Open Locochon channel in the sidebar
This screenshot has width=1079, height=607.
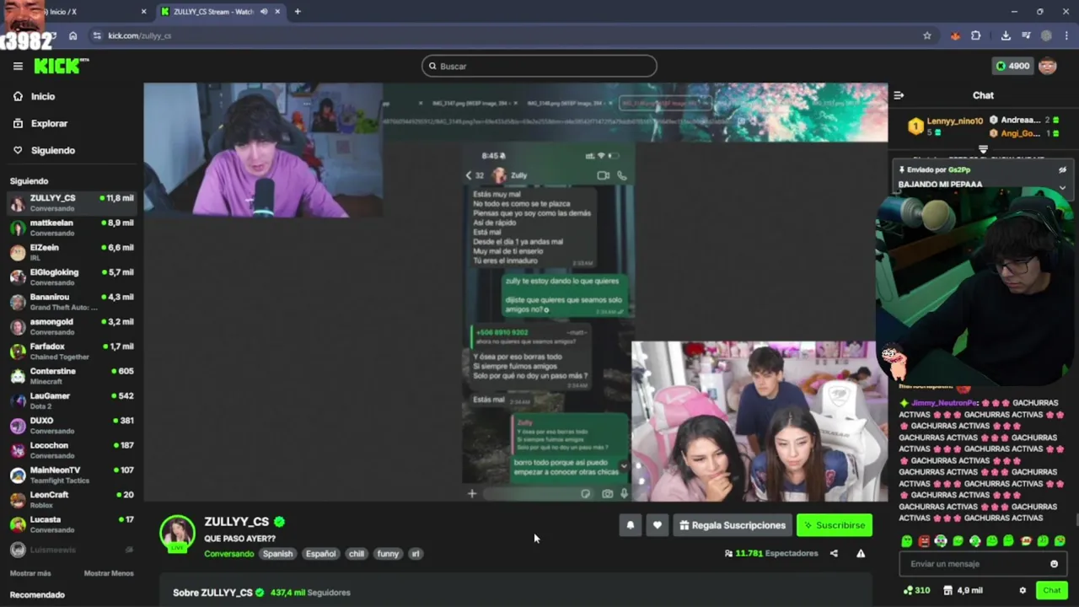[x=72, y=450]
